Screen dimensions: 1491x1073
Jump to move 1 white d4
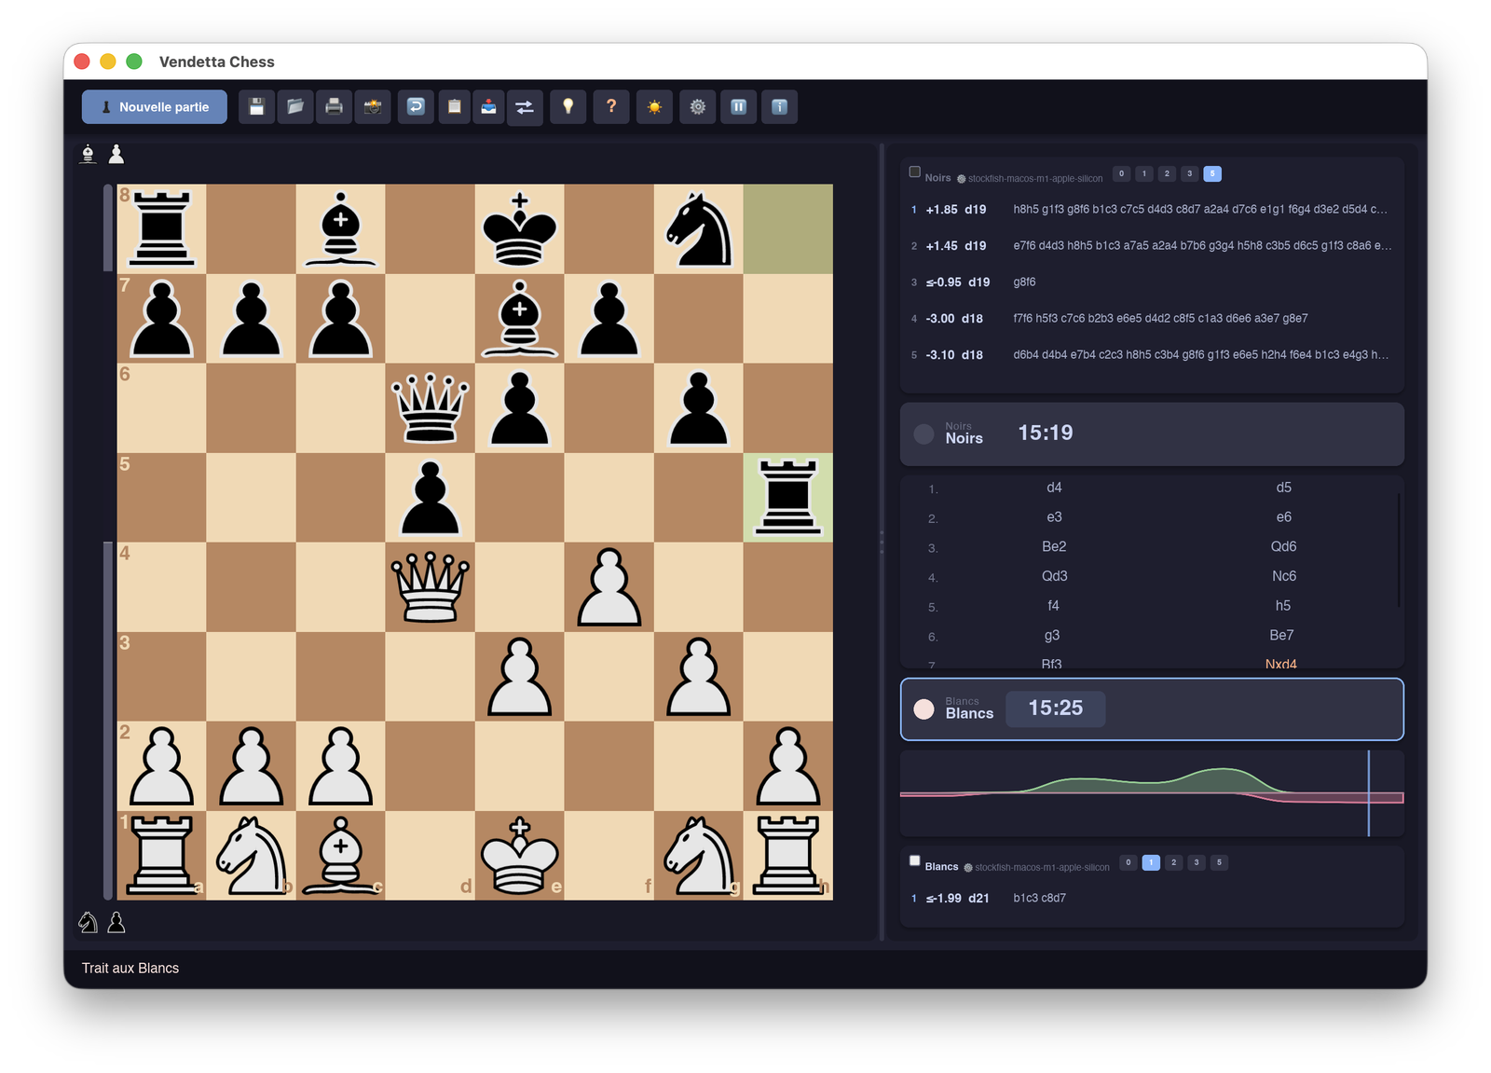point(1054,488)
